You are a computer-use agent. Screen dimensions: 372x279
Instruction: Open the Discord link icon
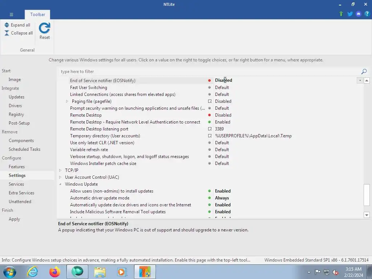point(359,14)
